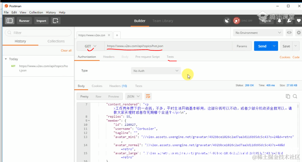
Task: Click the filter search magnifier icon
Action: pyautogui.click(x=9, y=33)
